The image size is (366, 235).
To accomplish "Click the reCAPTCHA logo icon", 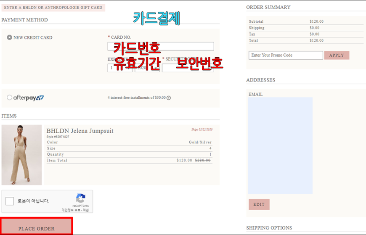I will (x=80, y=198).
